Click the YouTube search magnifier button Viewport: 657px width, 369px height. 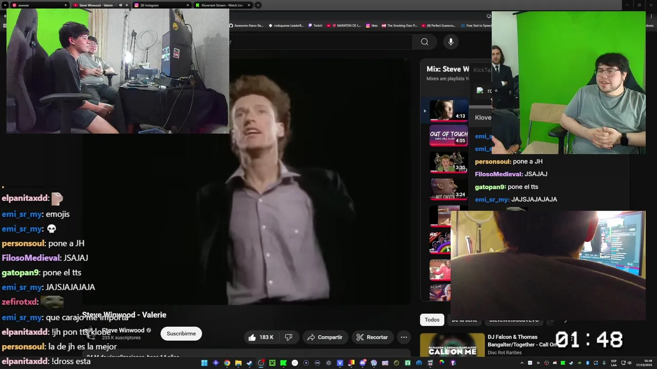click(424, 42)
